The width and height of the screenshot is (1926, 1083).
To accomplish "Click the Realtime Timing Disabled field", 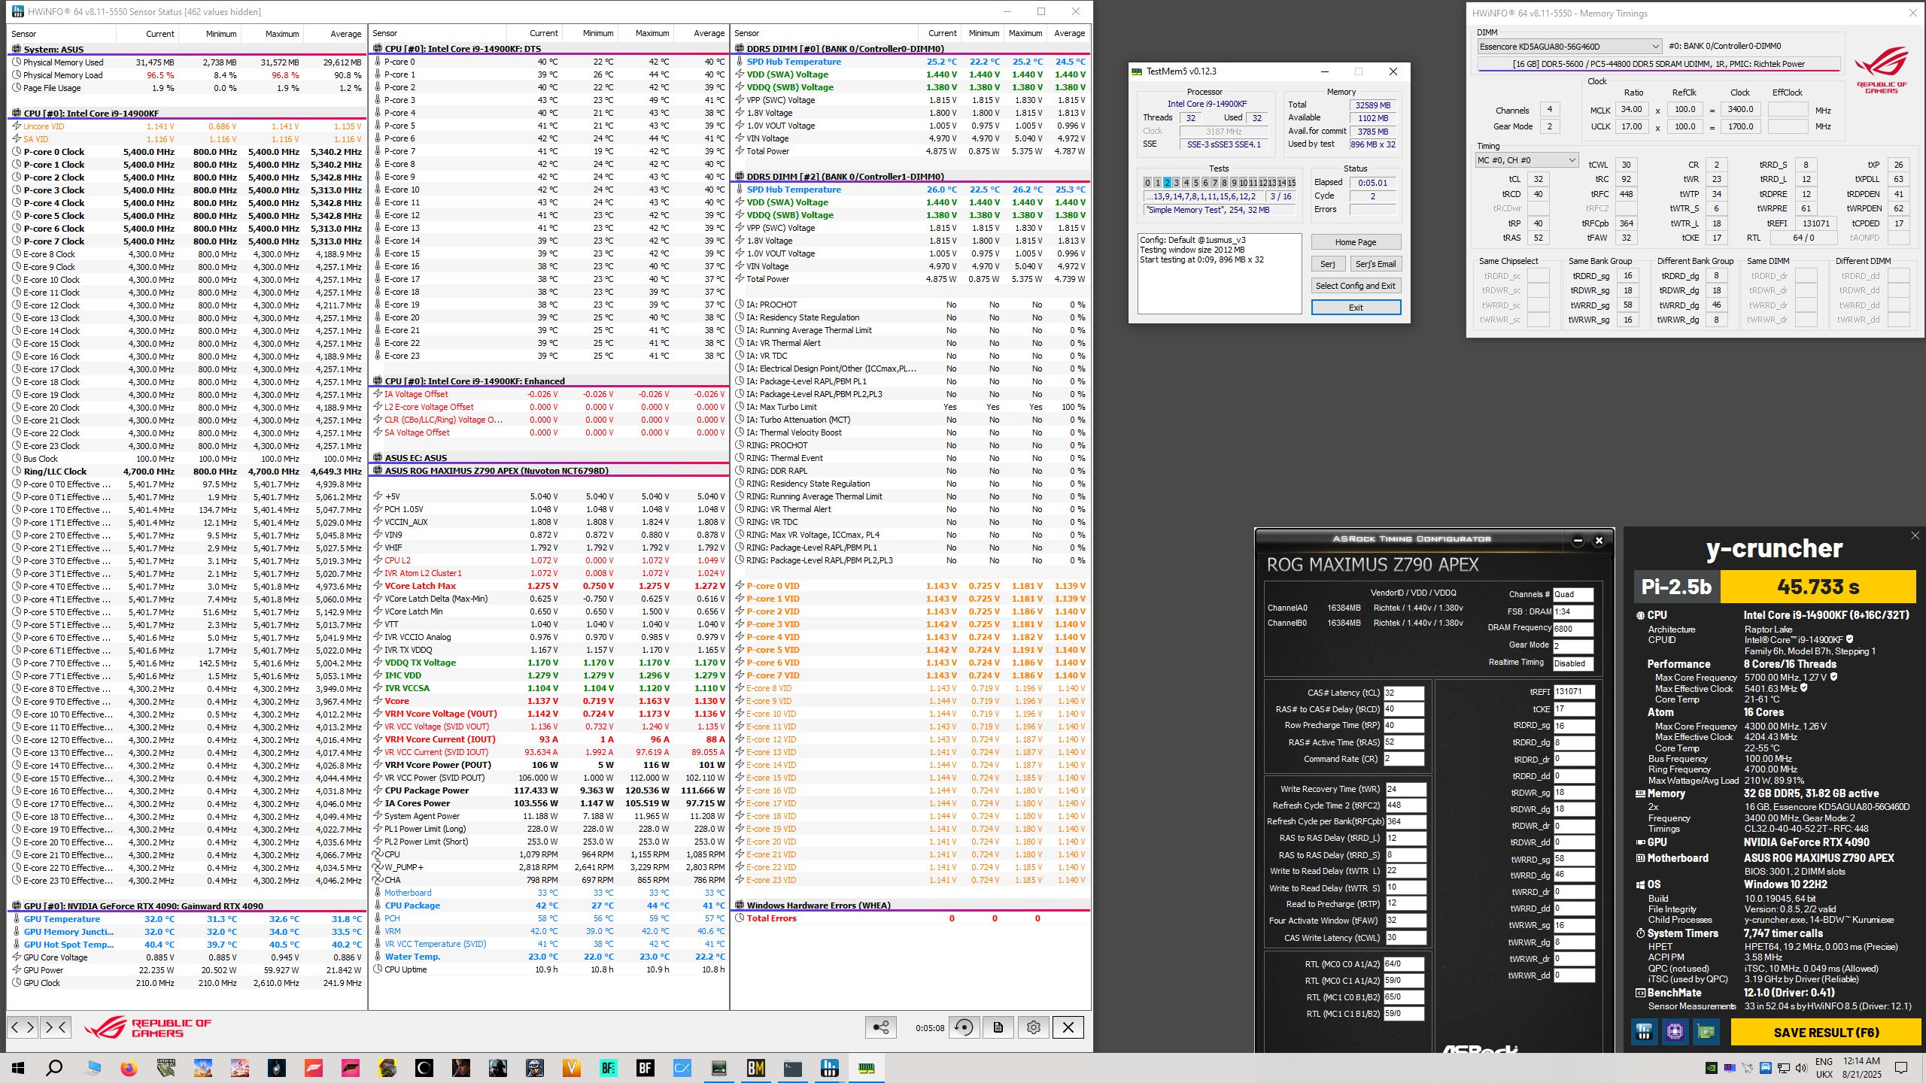I will click(x=1574, y=663).
